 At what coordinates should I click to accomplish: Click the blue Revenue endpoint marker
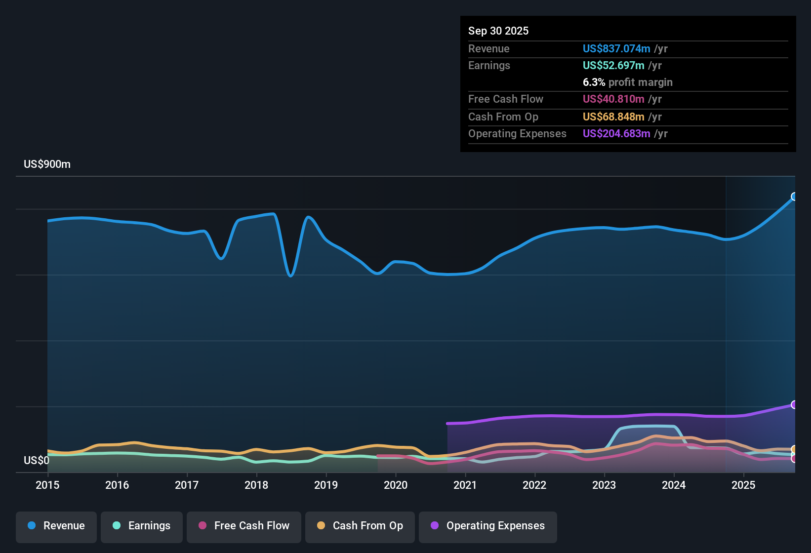click(x=794, y=197)
